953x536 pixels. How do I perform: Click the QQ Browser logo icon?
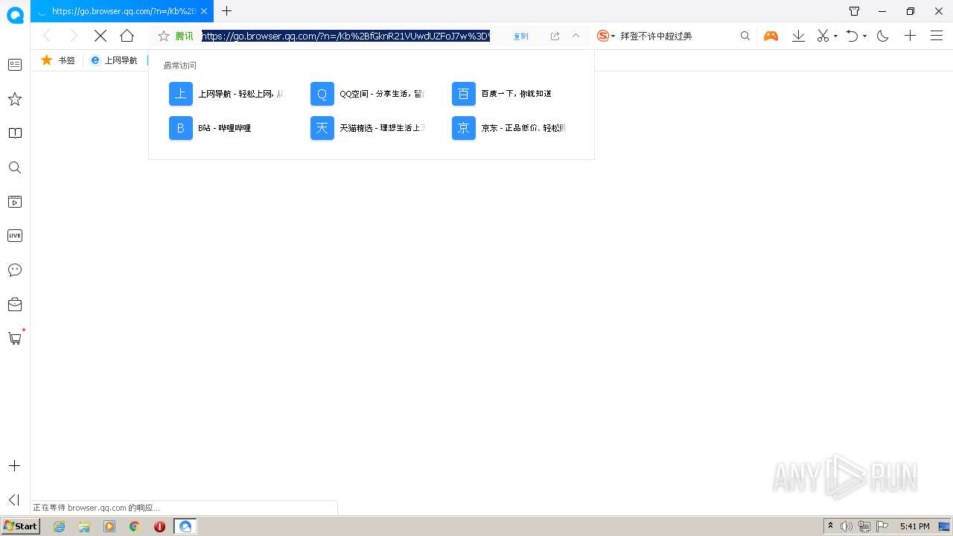point(15,15)
